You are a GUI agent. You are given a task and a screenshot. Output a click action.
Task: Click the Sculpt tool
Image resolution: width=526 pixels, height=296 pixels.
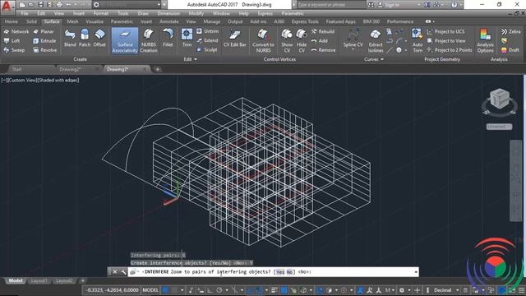[x=207, y=49]
